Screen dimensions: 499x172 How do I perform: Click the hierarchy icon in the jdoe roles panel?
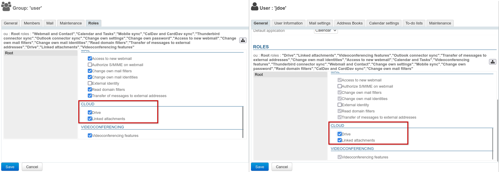point(493,62)
